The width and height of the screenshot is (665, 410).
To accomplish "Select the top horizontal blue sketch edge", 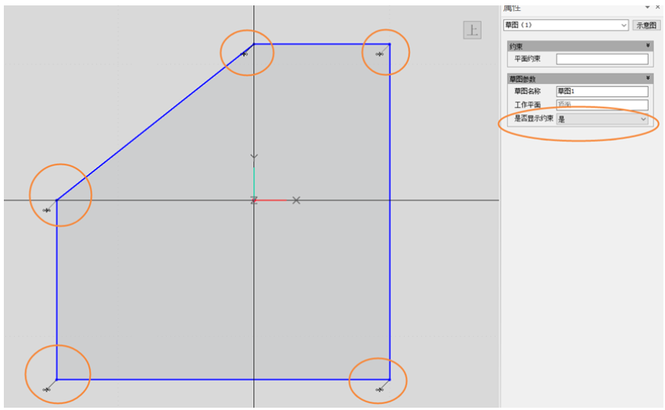I will (322, 44).
